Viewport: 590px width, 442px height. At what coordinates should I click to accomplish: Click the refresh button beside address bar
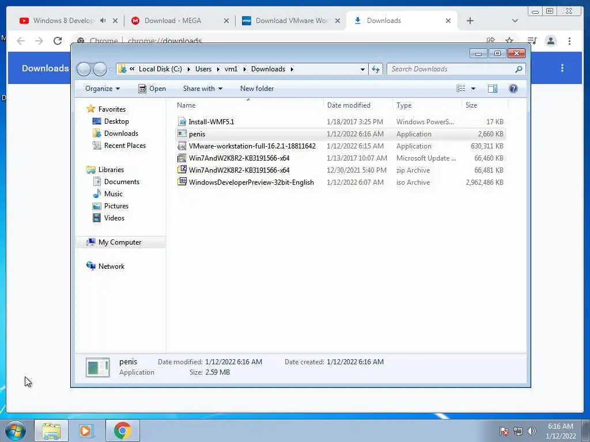pyautogui.click(x=376, y=69)
